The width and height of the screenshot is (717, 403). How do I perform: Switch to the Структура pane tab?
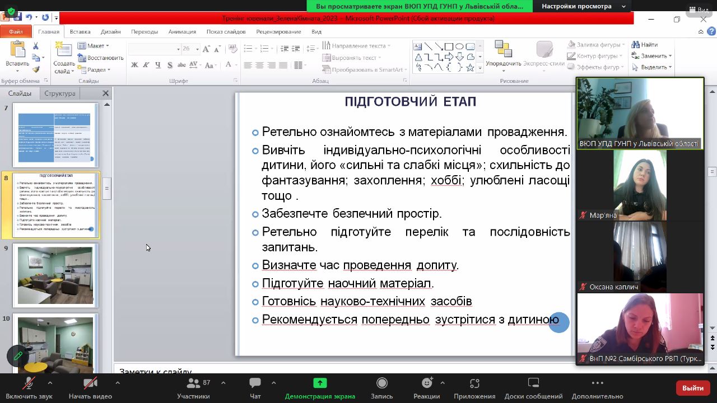tap(60, 93)
